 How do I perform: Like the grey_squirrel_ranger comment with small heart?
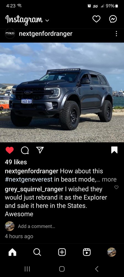tap(117, 187)
